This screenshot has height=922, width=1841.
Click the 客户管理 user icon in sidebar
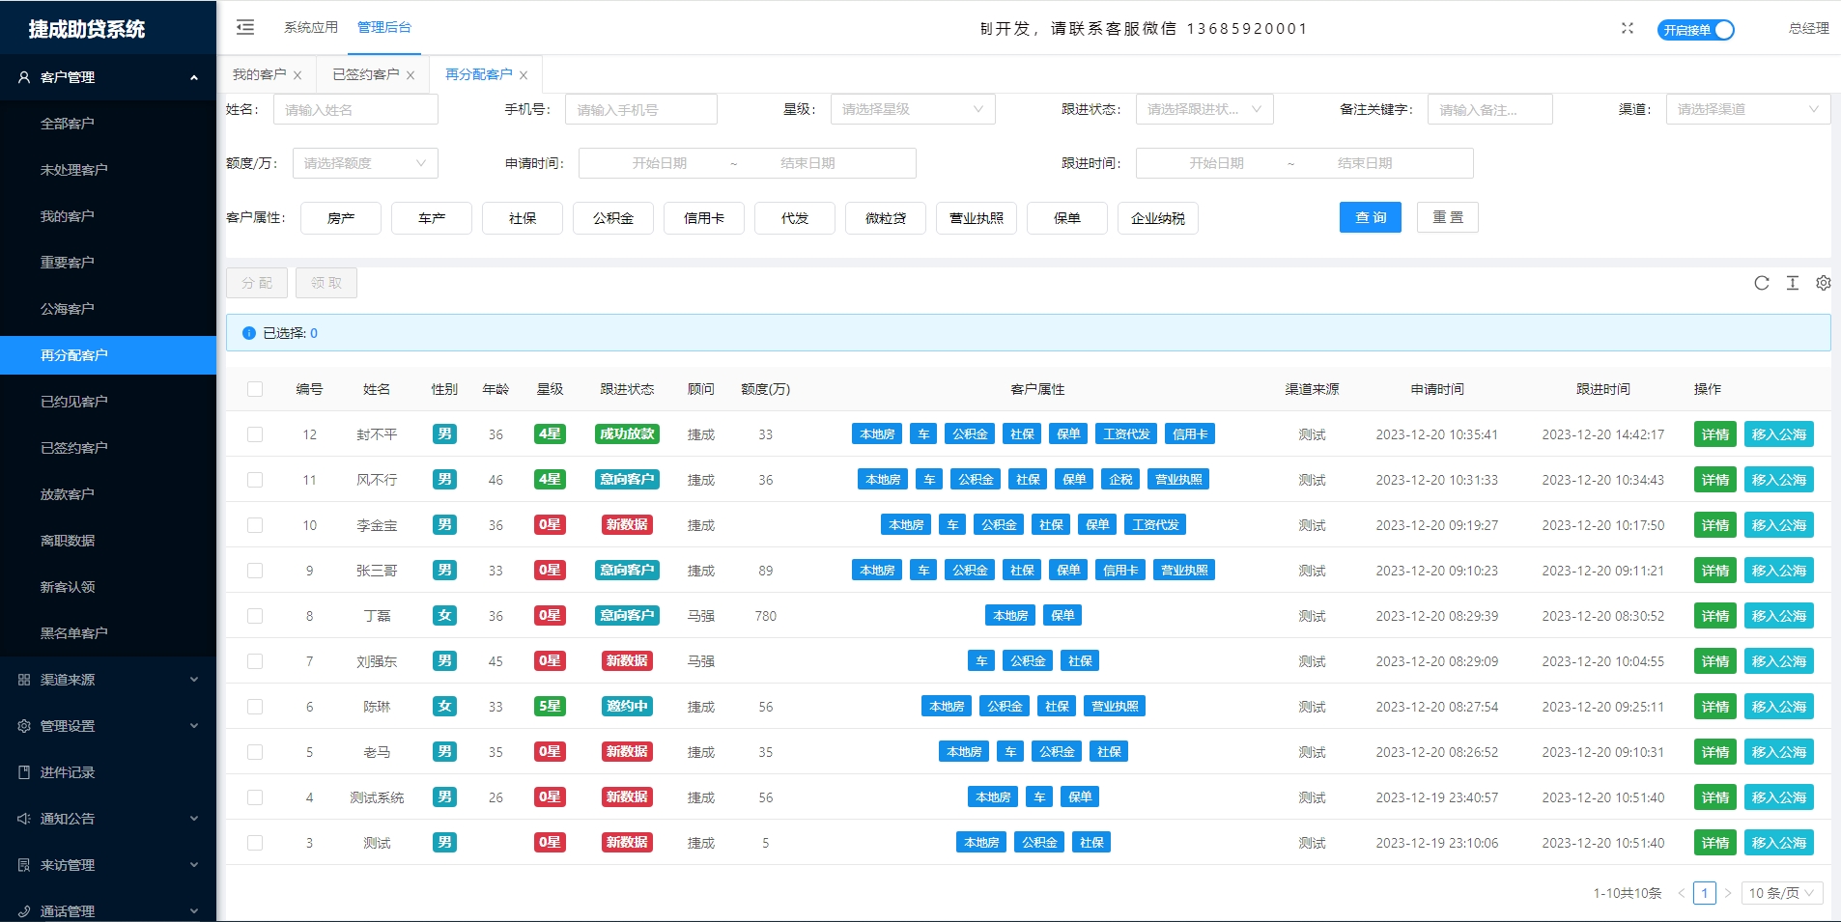pyautogui.click(x=24, y=77)
